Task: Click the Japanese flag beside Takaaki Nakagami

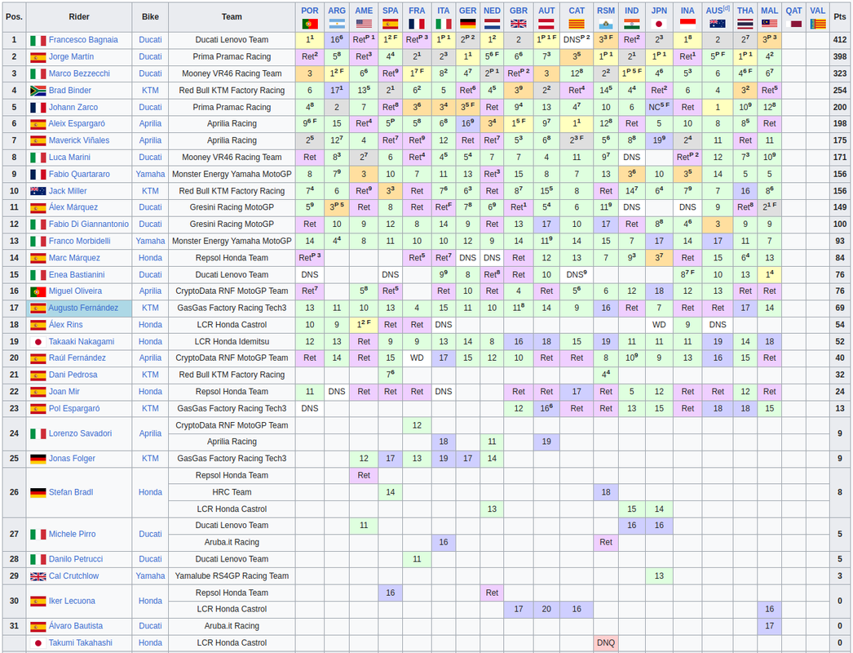Action: [38, 342]
